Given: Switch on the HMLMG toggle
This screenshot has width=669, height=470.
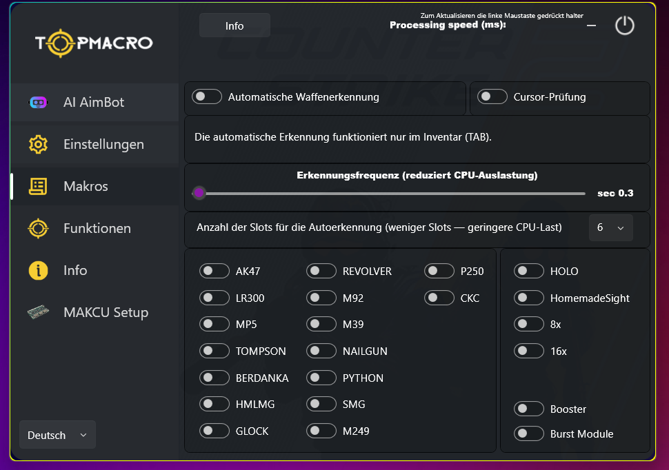Looking at the screenshot, I should pos(214,404).
